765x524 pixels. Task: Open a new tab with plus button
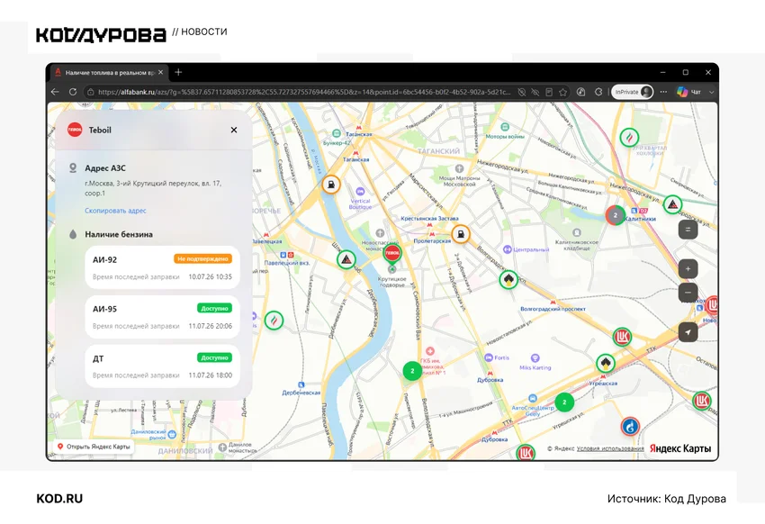[178, 72]
